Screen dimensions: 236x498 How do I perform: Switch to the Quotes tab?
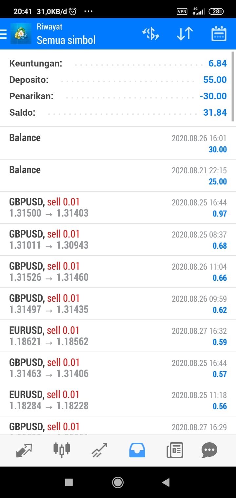(24, 450)
